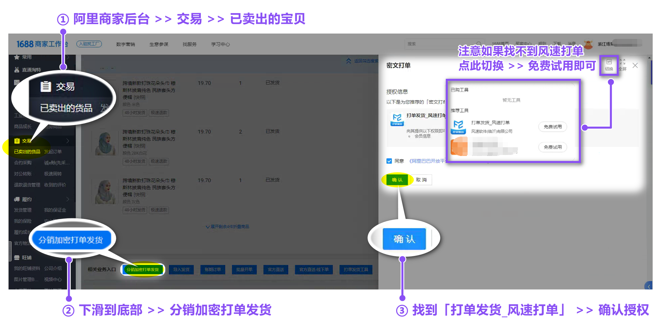Expand the 常用 section chevron
The height and width of the screenshot is (323, 661).
click(x=68, y=57)
